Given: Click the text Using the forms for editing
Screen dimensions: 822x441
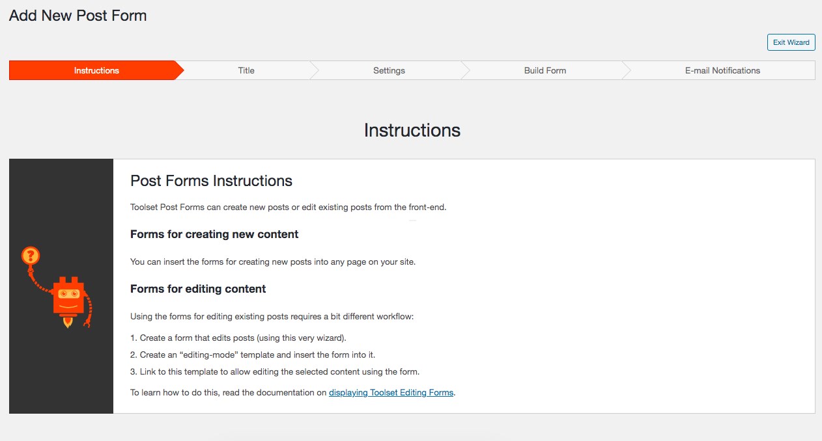Looking at the screenshot, I should [272, 317].
